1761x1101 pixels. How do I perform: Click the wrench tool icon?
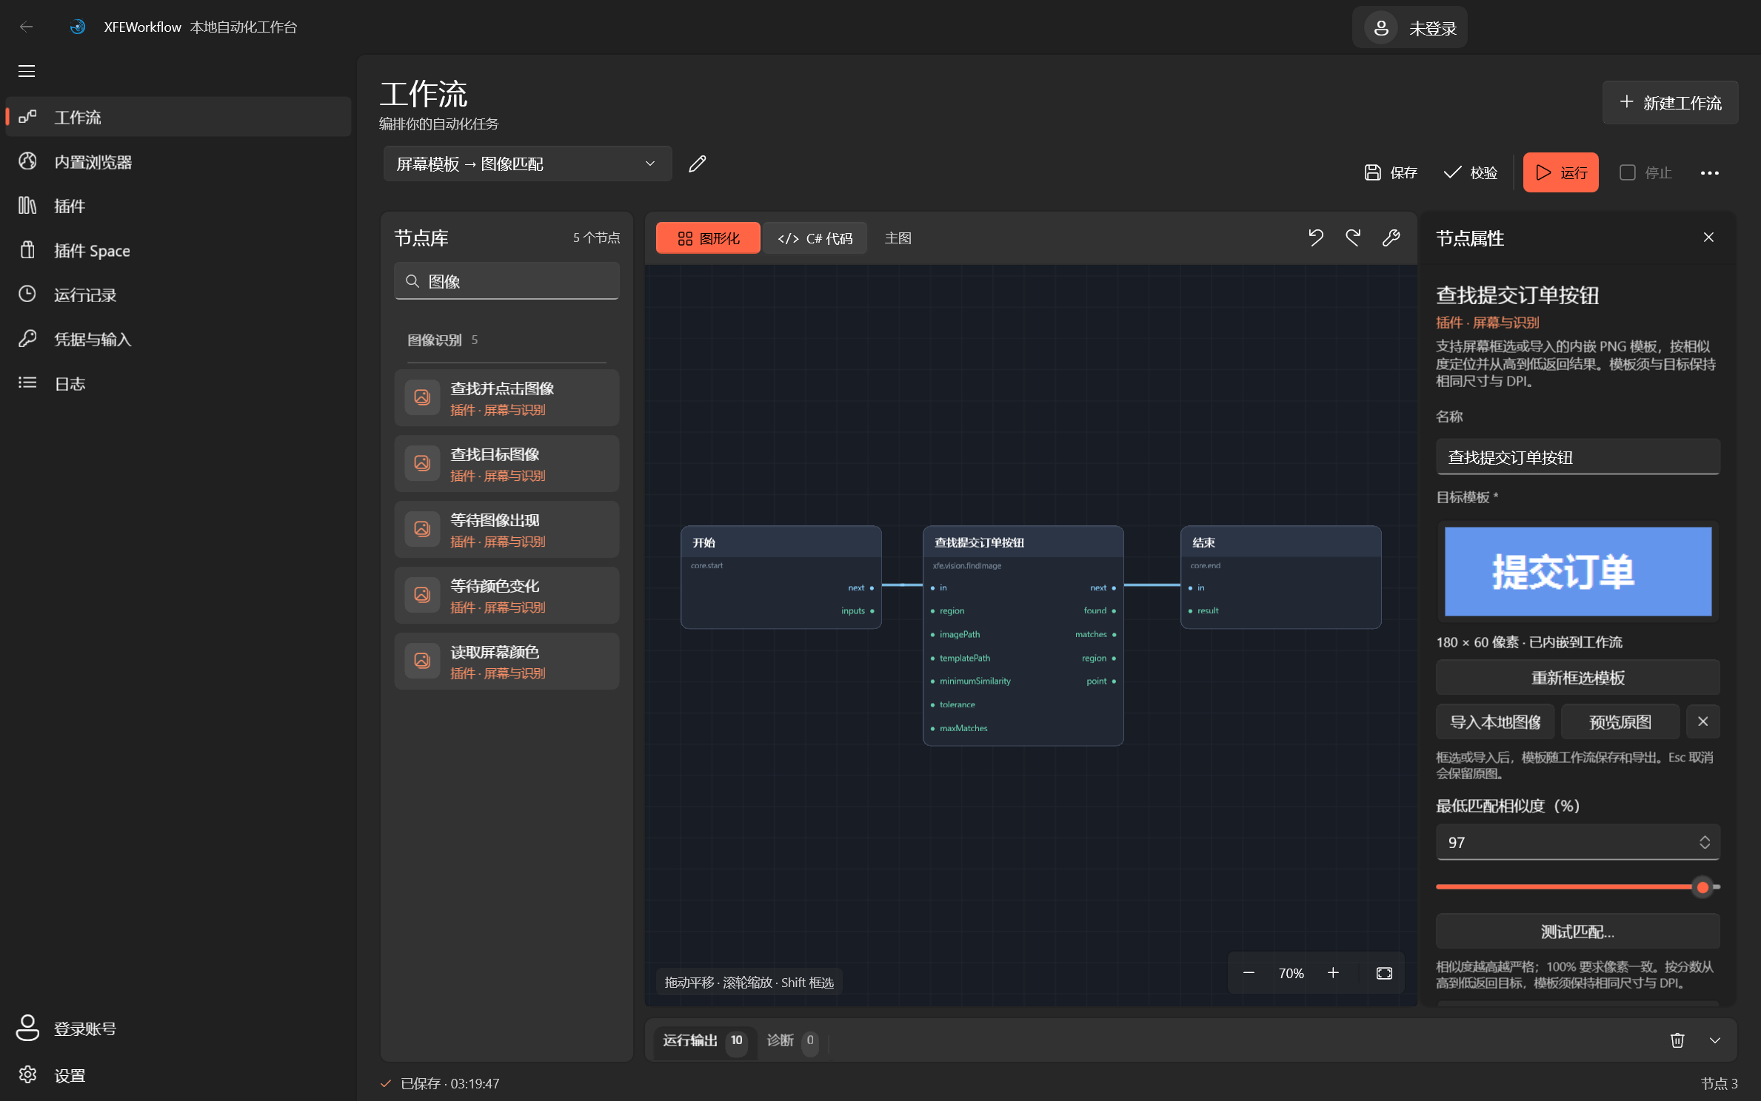[1391, 238]
